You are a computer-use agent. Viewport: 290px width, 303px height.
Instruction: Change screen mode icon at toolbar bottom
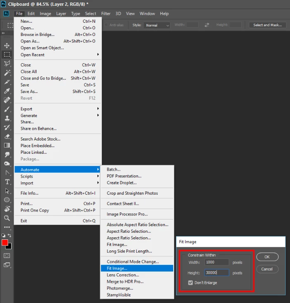point(7,265)
